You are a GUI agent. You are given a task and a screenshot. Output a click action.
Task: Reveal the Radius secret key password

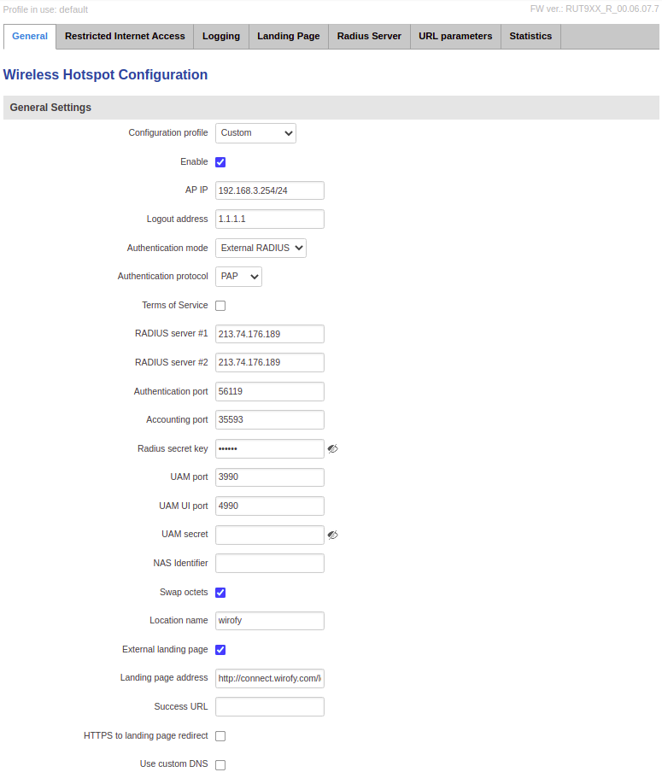coord(332,448)
